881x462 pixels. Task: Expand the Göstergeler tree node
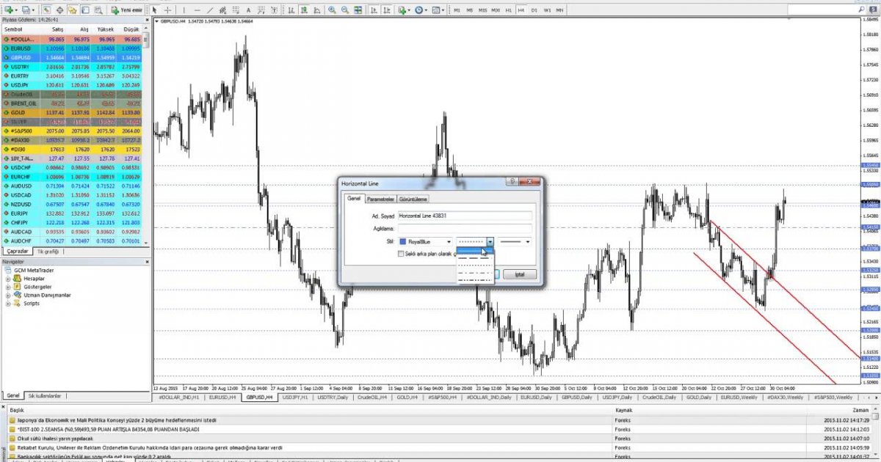[x=8, y=287]
